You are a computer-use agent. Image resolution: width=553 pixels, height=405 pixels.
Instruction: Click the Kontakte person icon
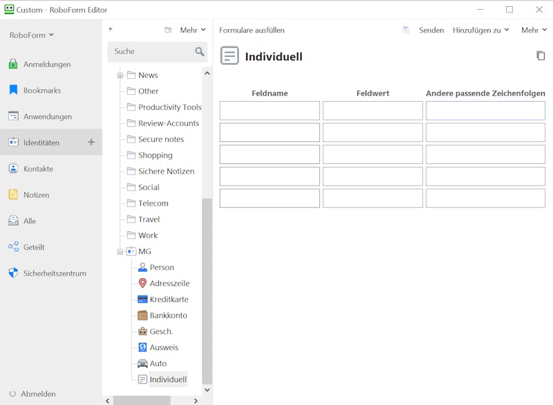coord(13,168)
